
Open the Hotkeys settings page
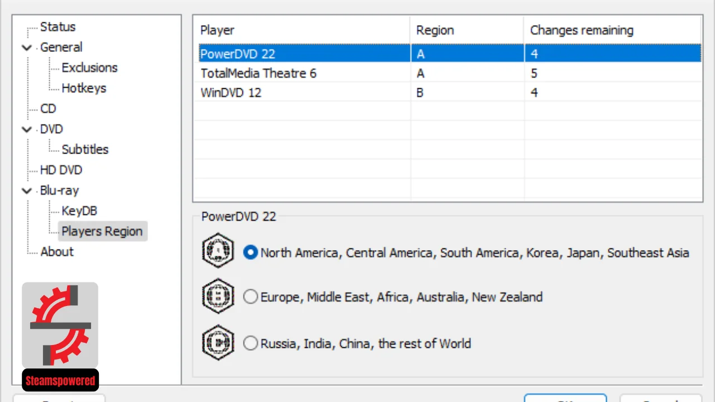[84, 88]
